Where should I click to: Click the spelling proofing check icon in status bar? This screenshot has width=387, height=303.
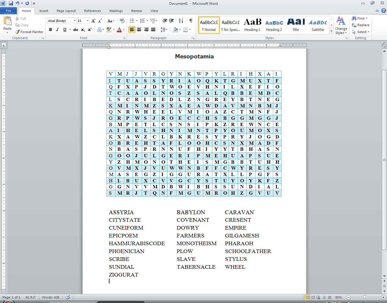(68, 297)
